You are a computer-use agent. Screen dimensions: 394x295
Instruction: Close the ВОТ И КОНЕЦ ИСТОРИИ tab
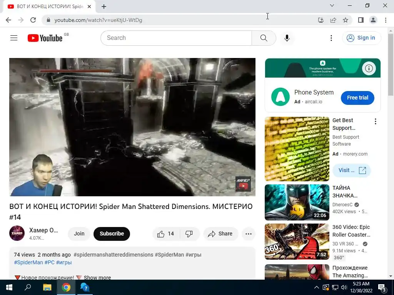[x=89, y=7]
